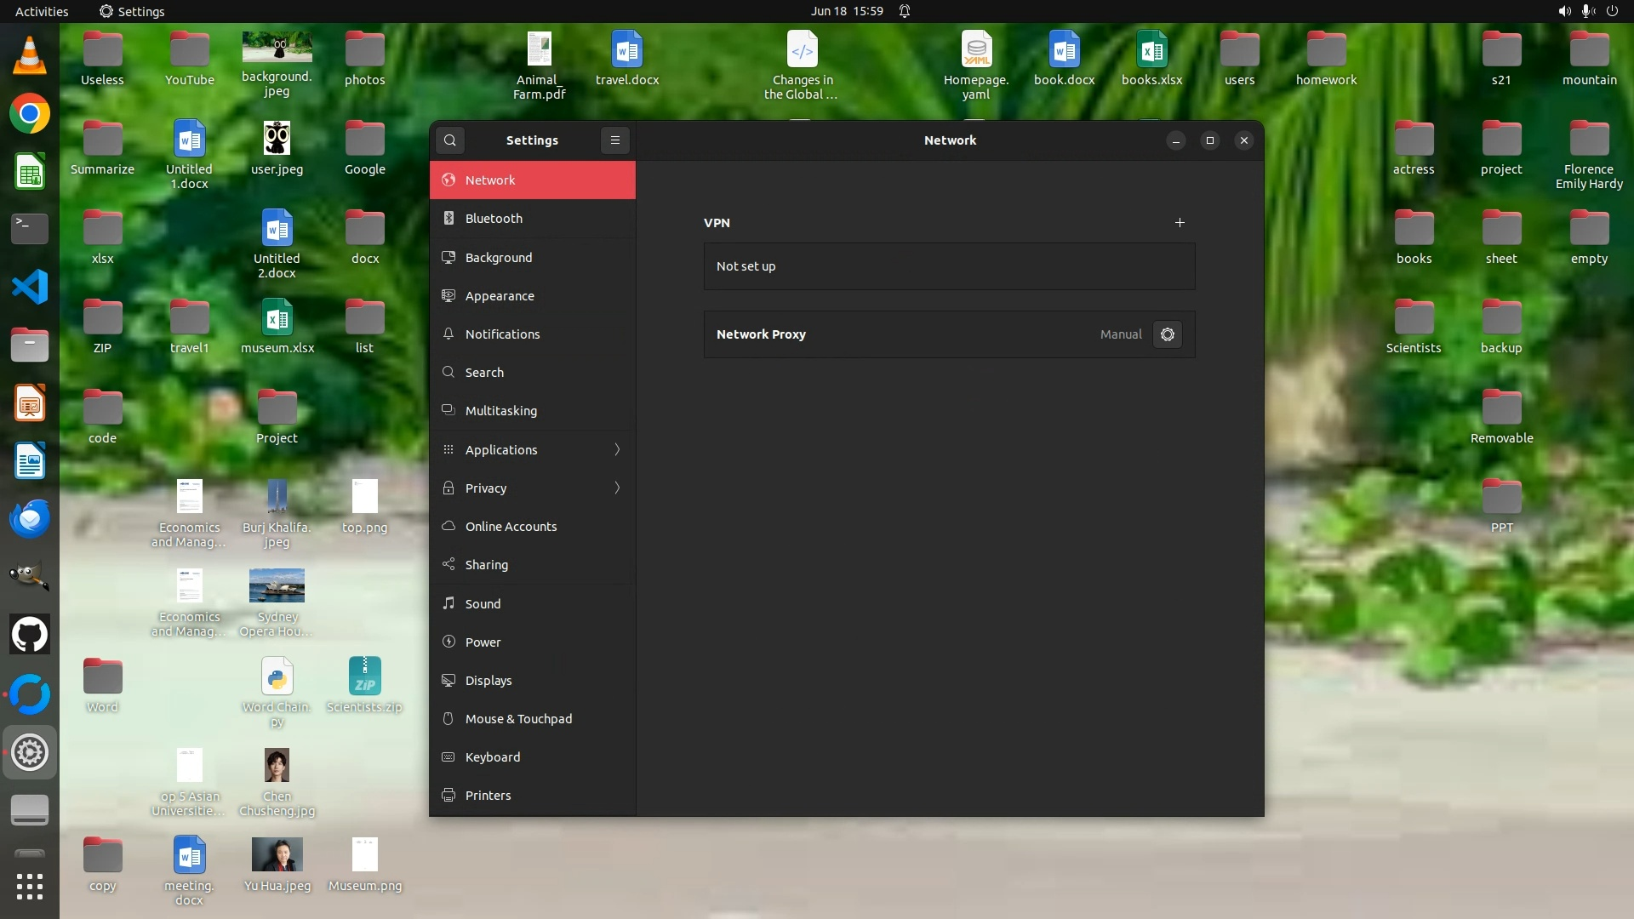Open Bluetooth settings in sidebar

click(x=494, y=219)
